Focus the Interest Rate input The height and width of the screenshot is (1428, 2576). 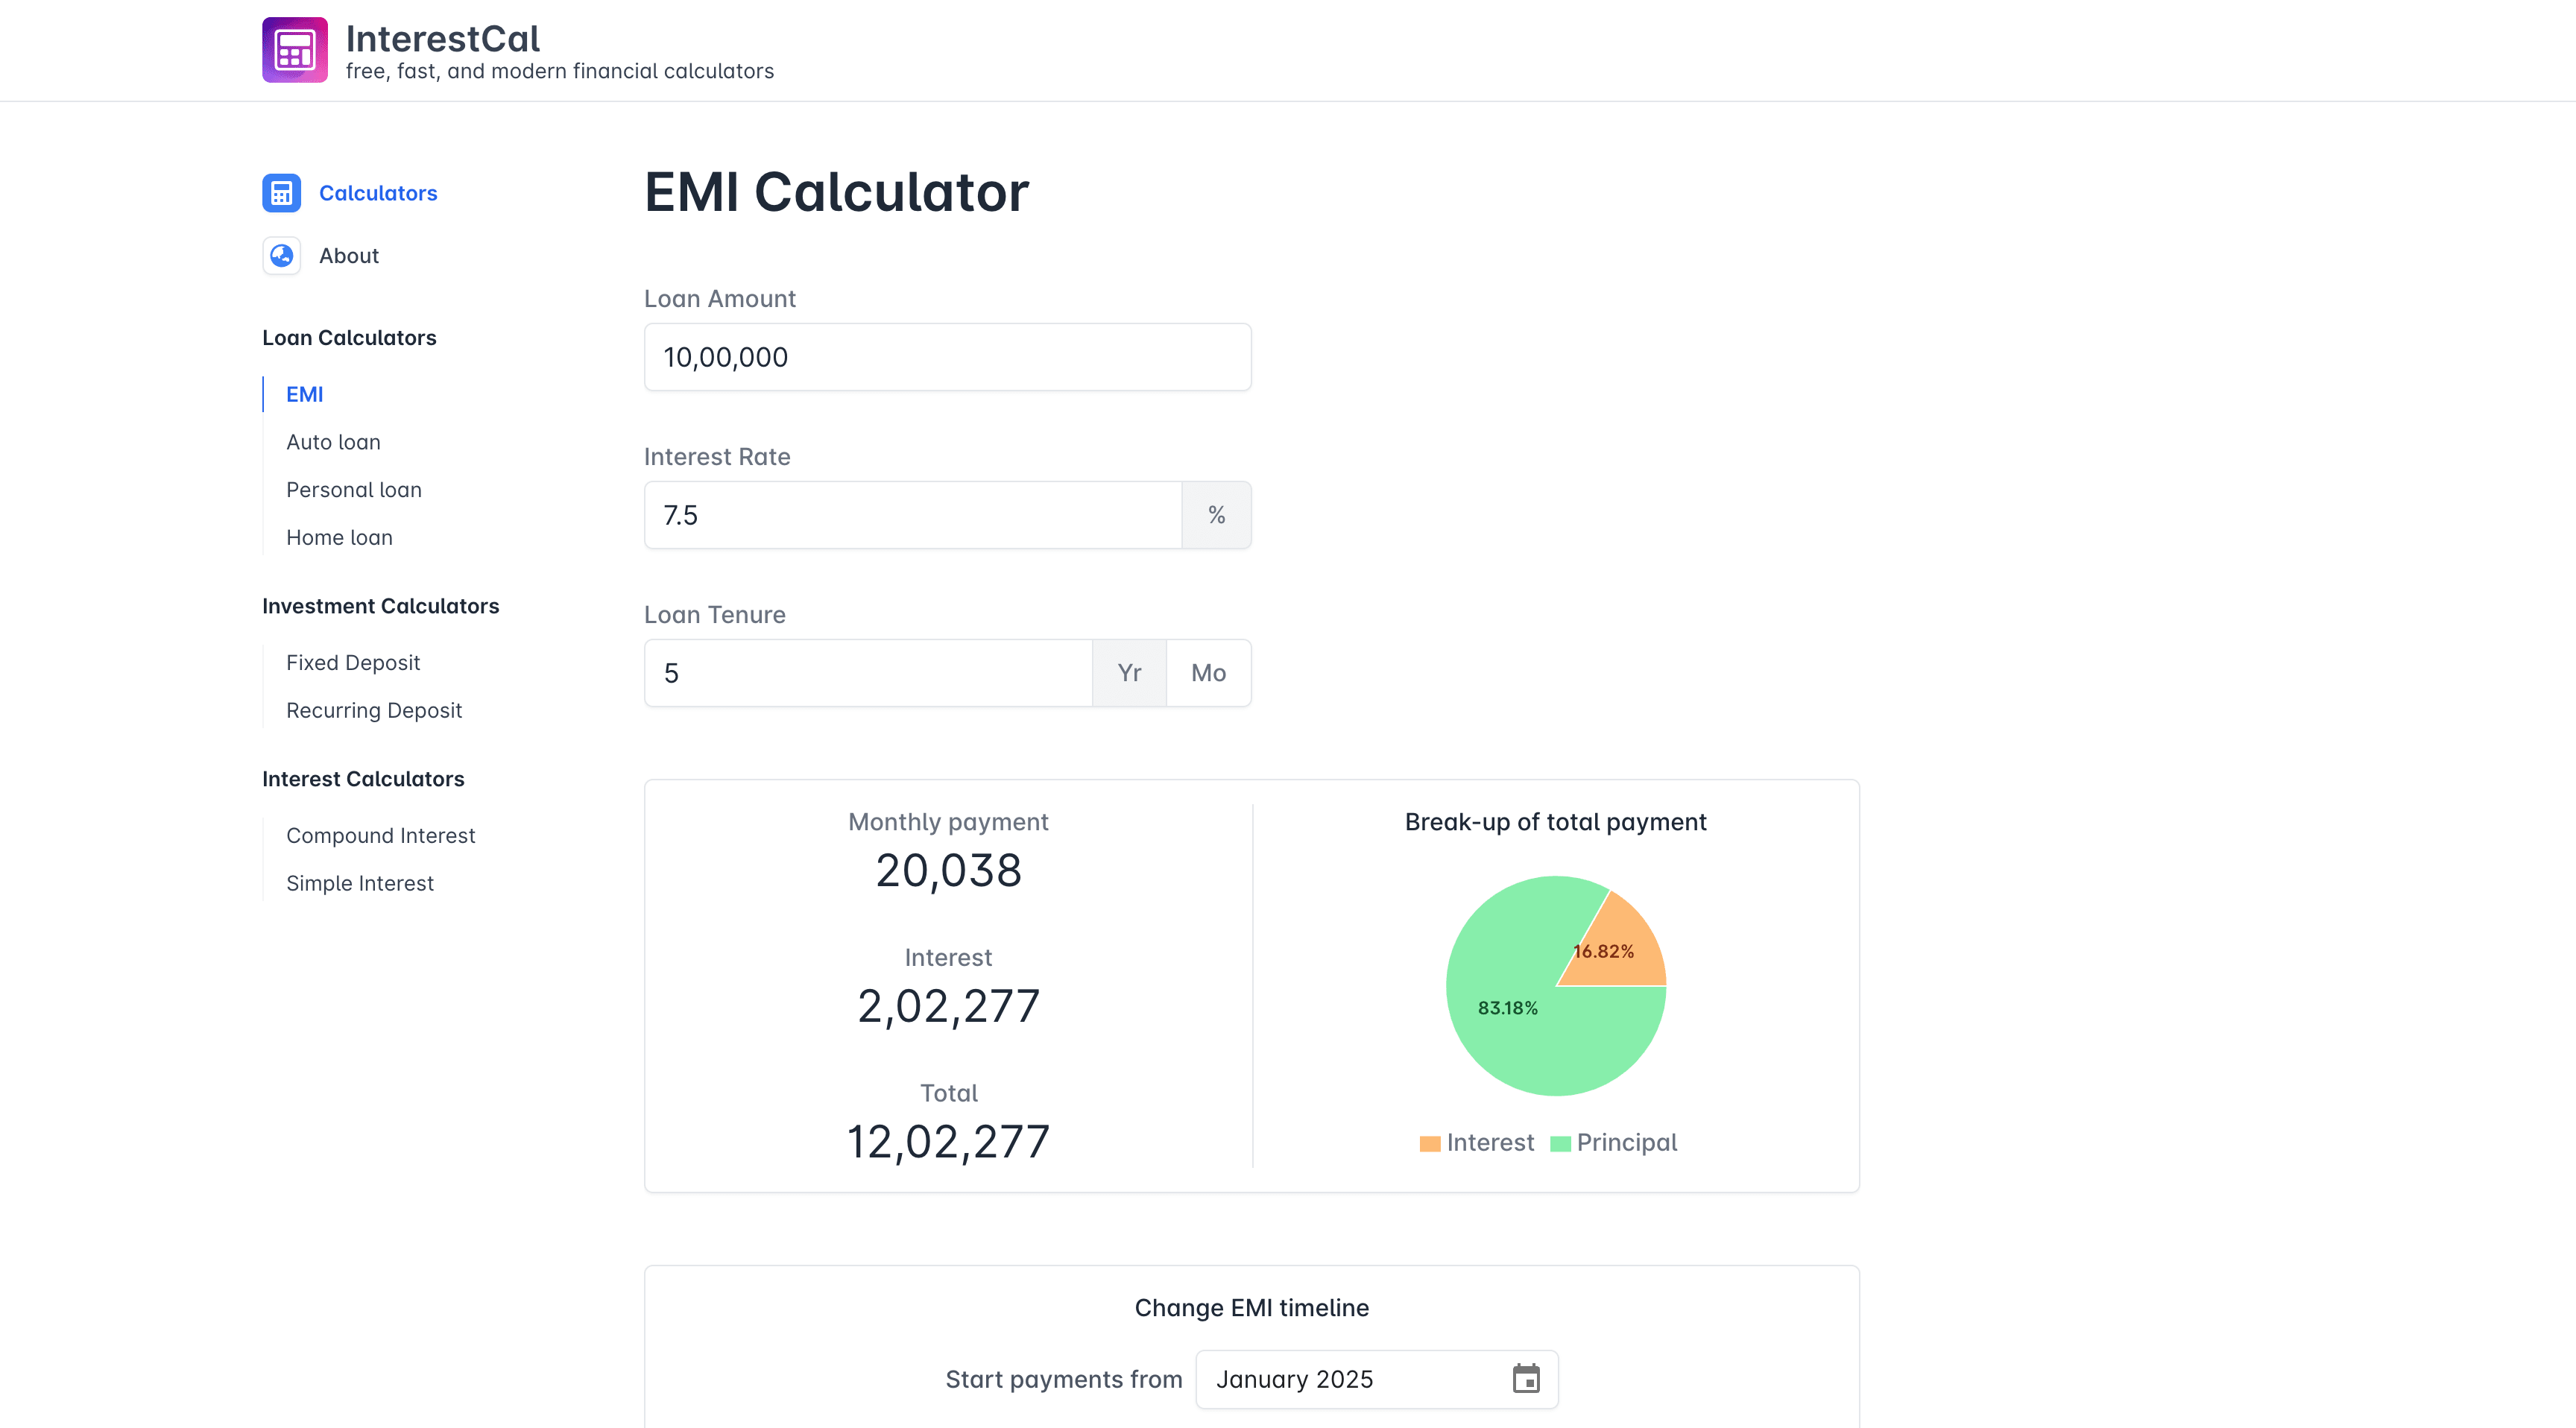[912, 515]
